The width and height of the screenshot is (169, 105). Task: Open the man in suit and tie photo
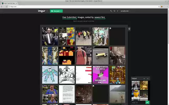50,36
